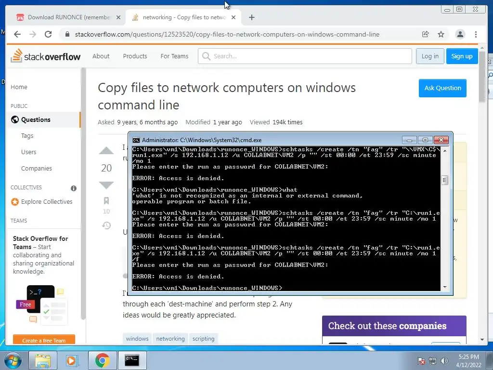
Task: Click the Collectives info icon
Action: coord(74,188)
